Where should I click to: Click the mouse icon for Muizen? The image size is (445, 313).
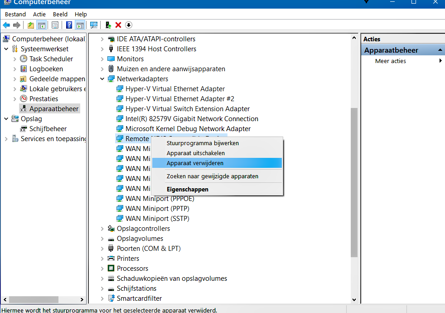pyautogui.click(x=111, y=69)
